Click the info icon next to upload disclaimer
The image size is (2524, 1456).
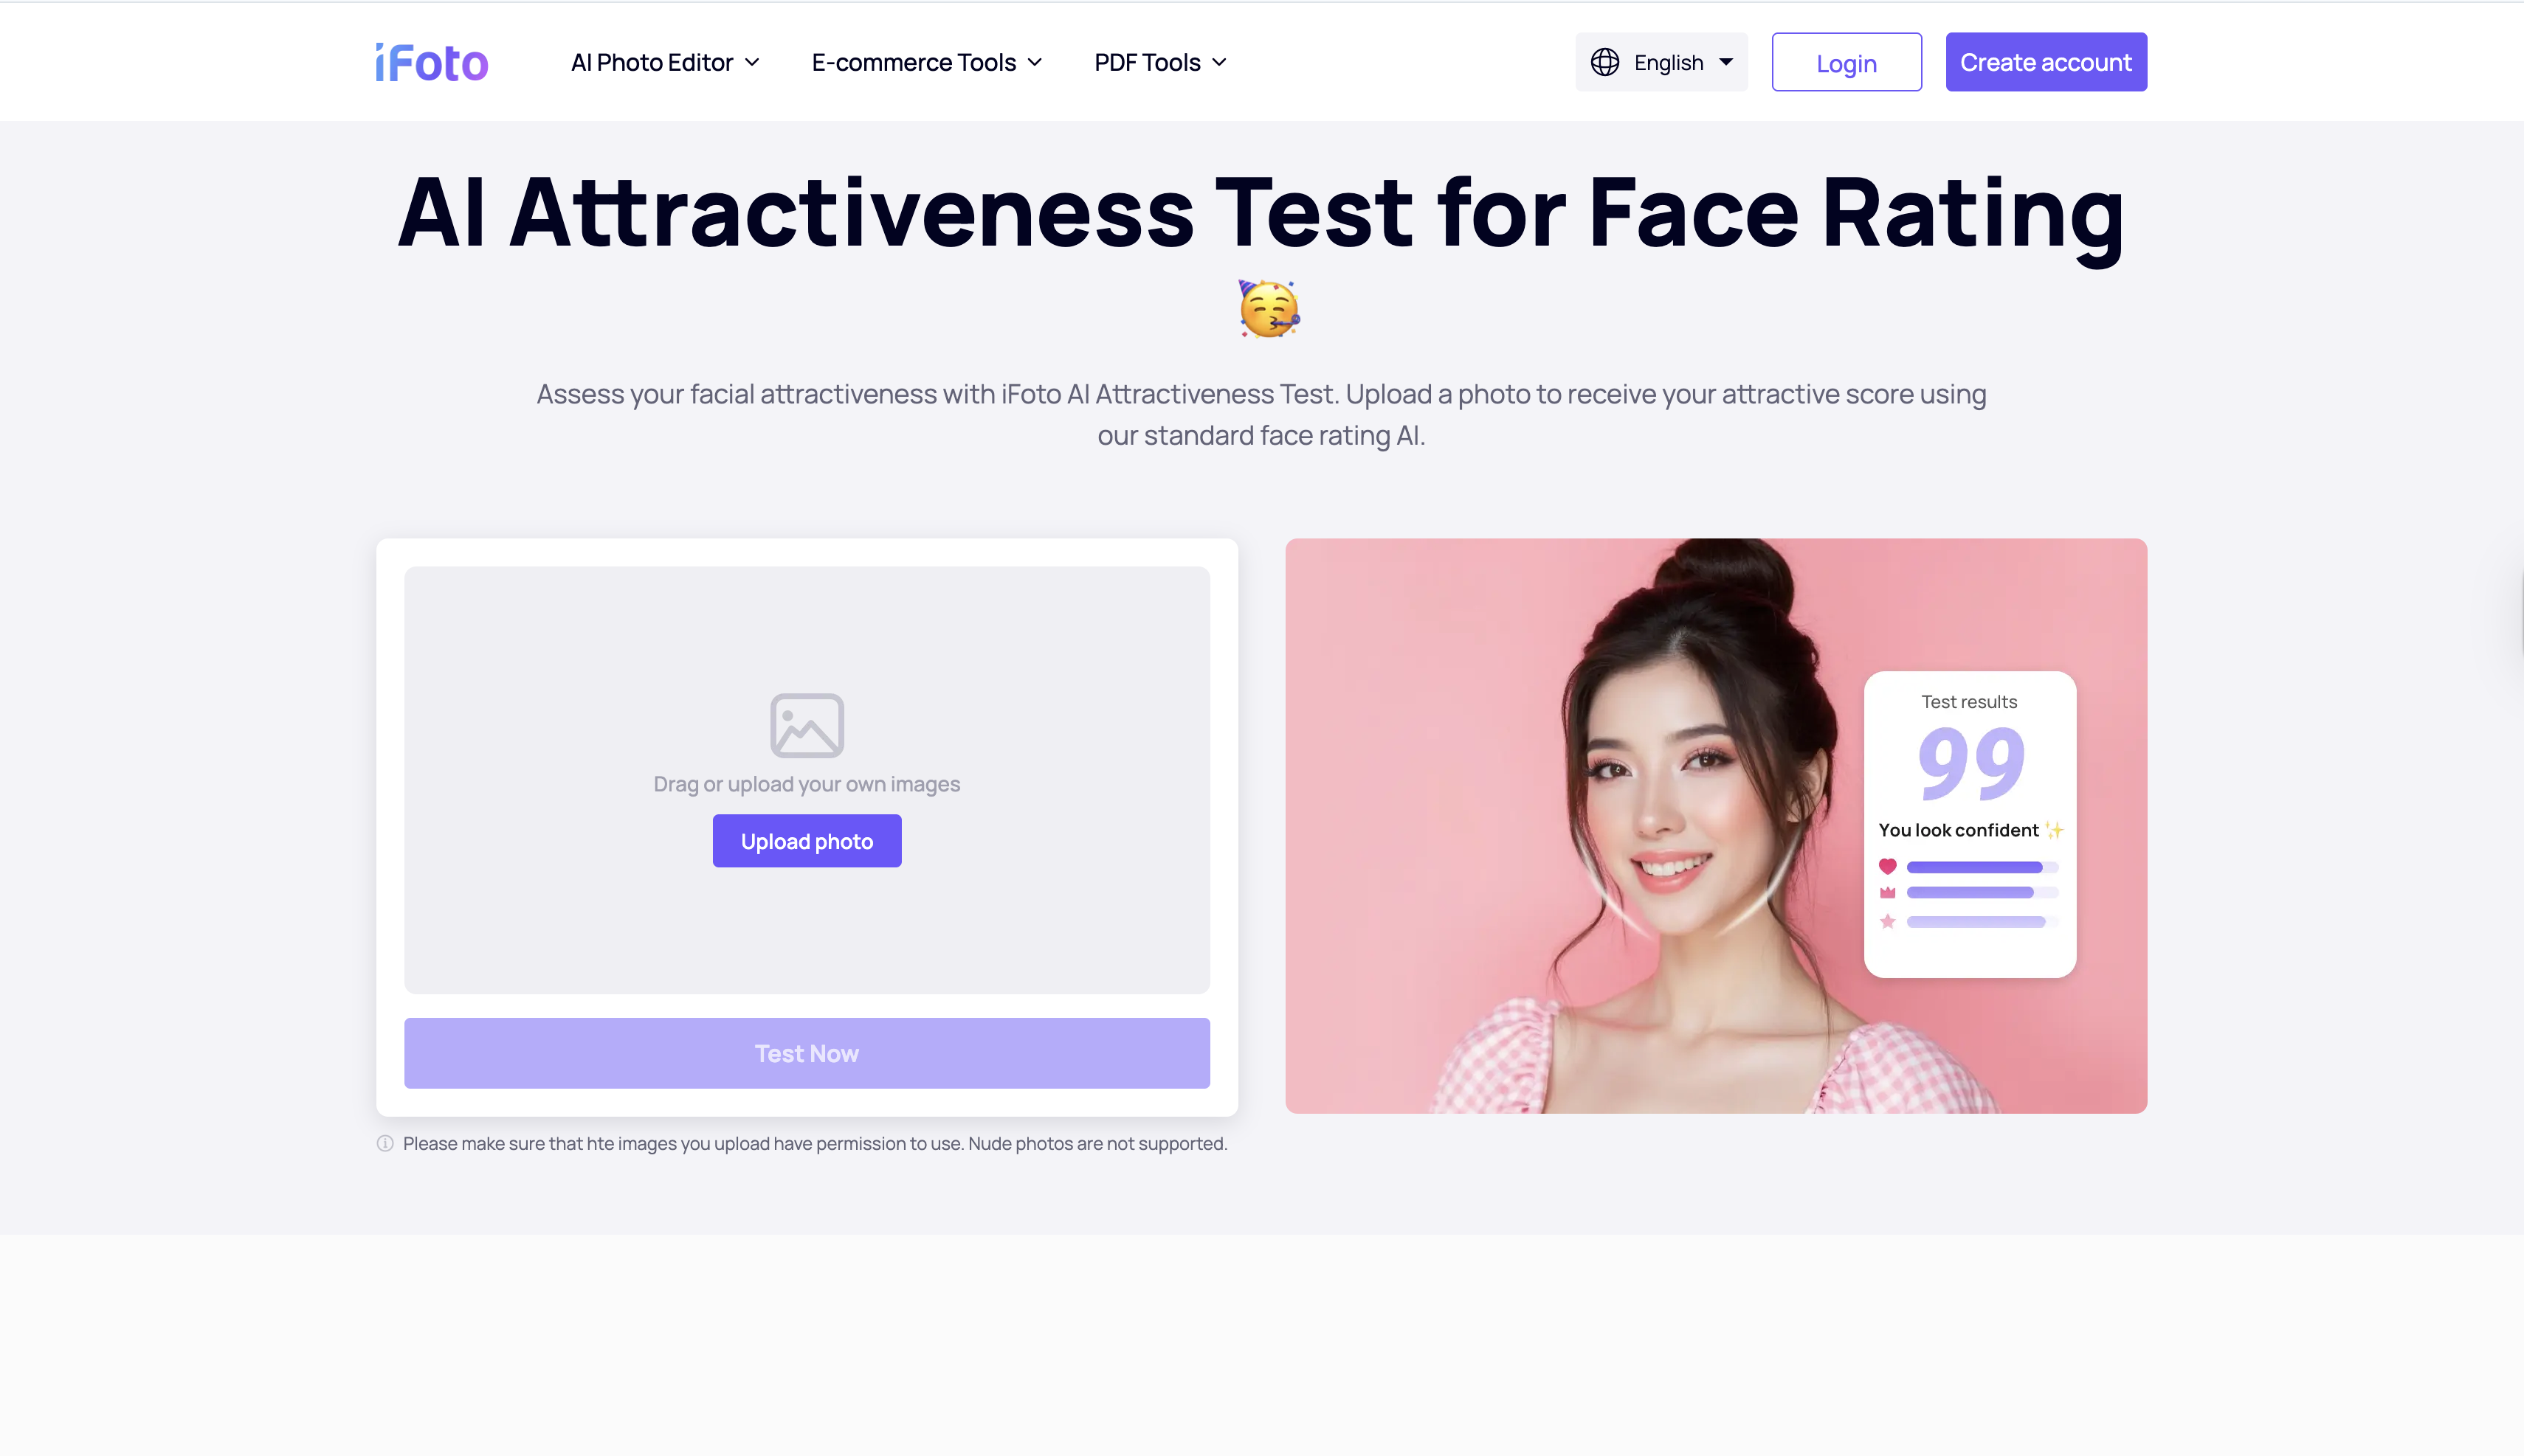pos(385,1143)
